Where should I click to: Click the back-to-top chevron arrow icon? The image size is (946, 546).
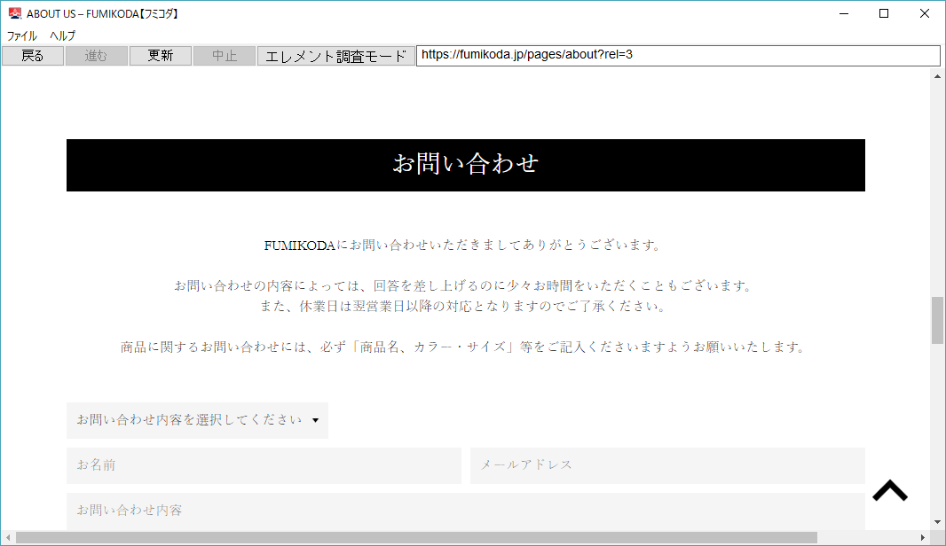889,491
